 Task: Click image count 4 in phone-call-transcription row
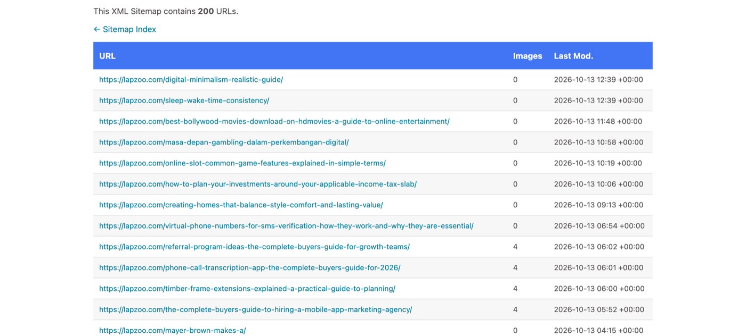tap(515, 267)
